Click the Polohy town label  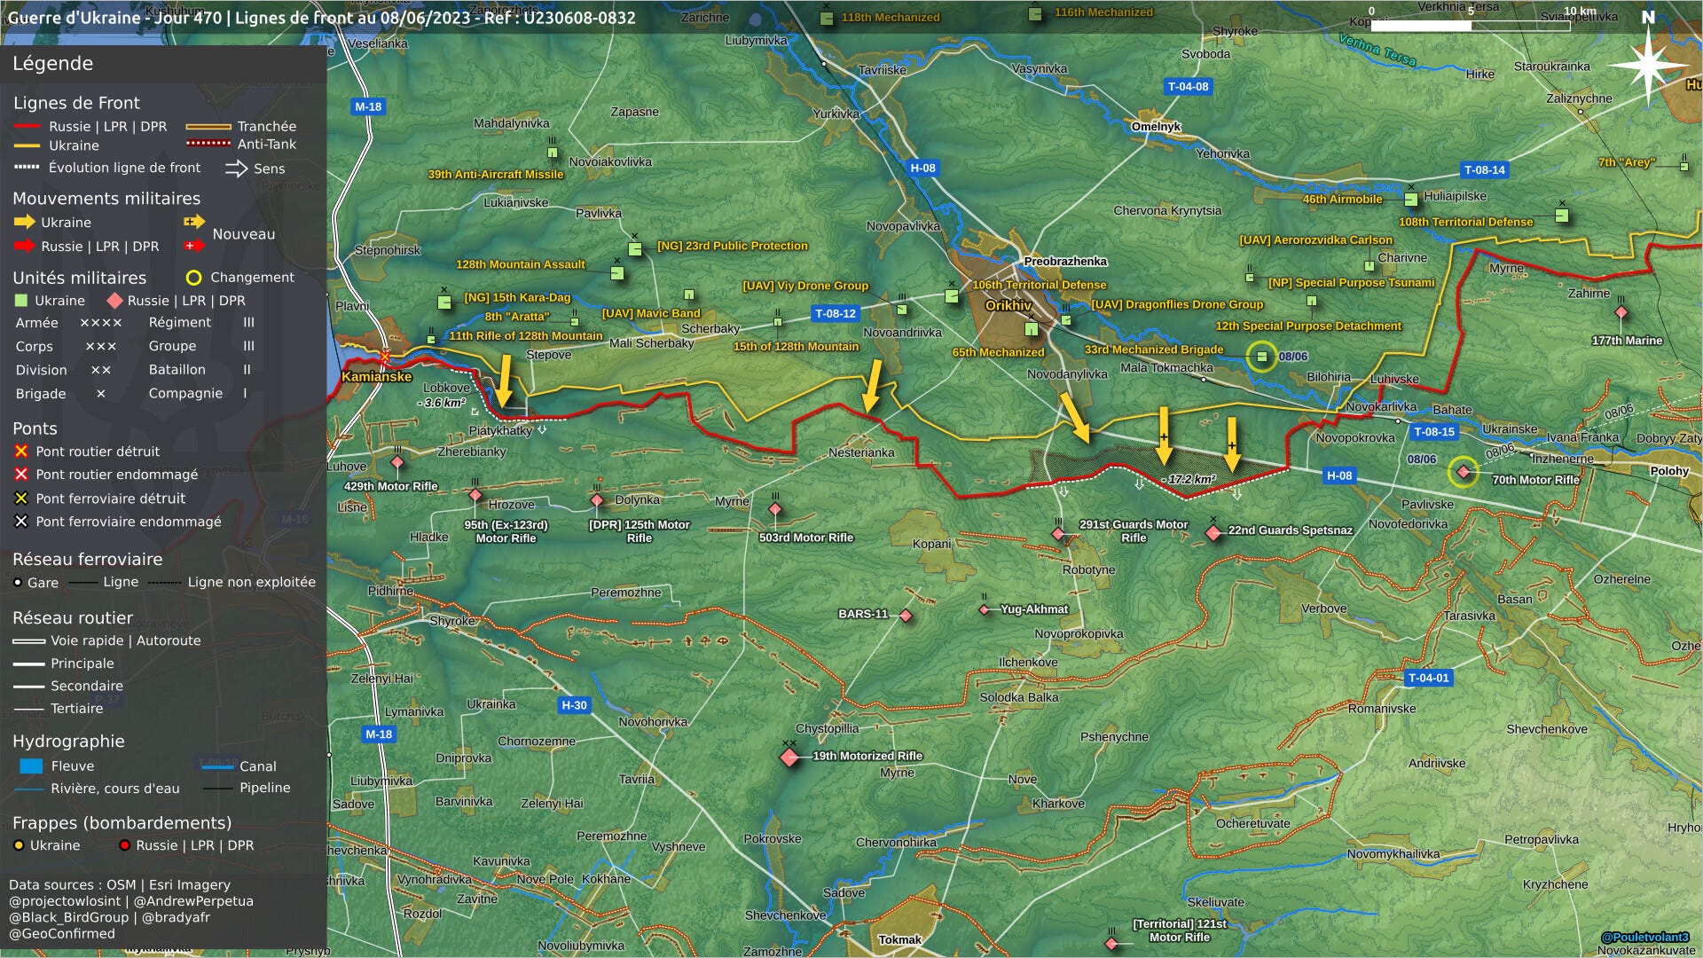tap(1668, 471)
